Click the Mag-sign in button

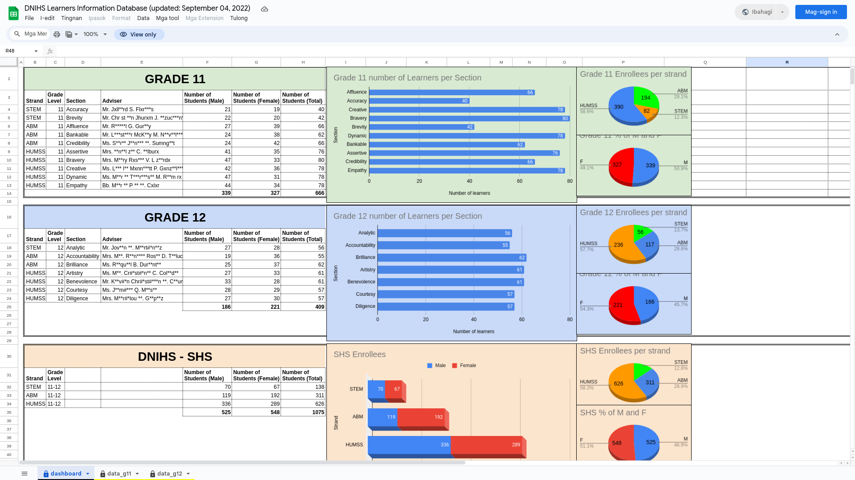(x=821, y=12)
